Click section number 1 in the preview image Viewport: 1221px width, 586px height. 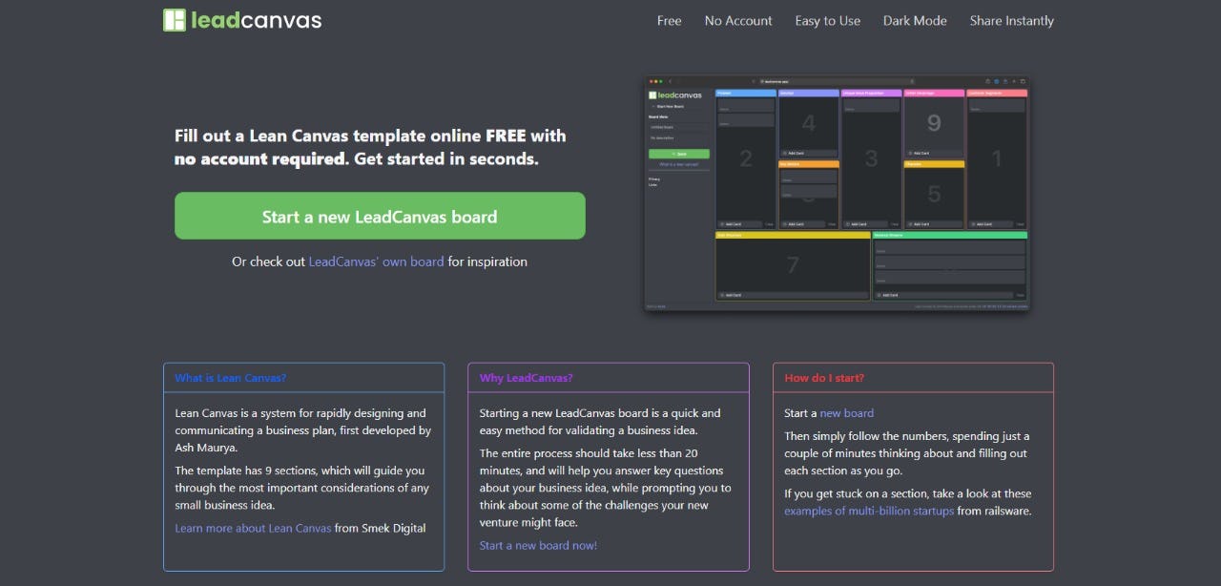coord(997,159)
